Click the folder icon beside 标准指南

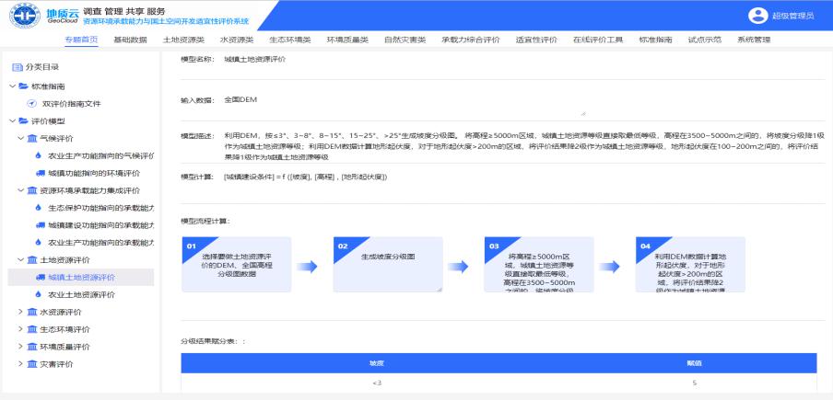[23, 86]
